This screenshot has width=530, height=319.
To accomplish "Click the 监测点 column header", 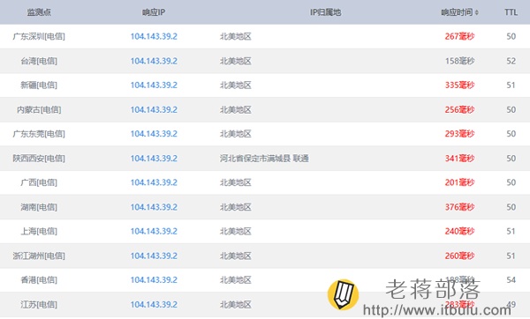I will [39, 12].
